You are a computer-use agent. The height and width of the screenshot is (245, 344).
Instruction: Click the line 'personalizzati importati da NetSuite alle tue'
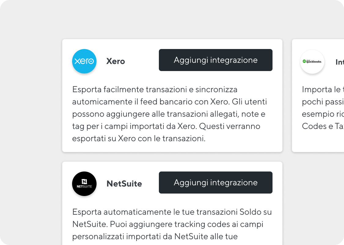pos(155,237)
